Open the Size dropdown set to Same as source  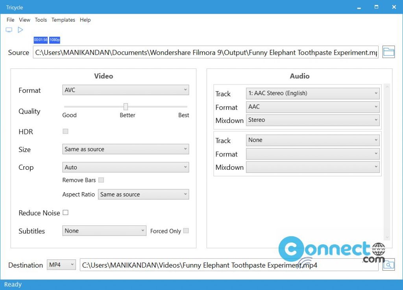pos(125,149)
